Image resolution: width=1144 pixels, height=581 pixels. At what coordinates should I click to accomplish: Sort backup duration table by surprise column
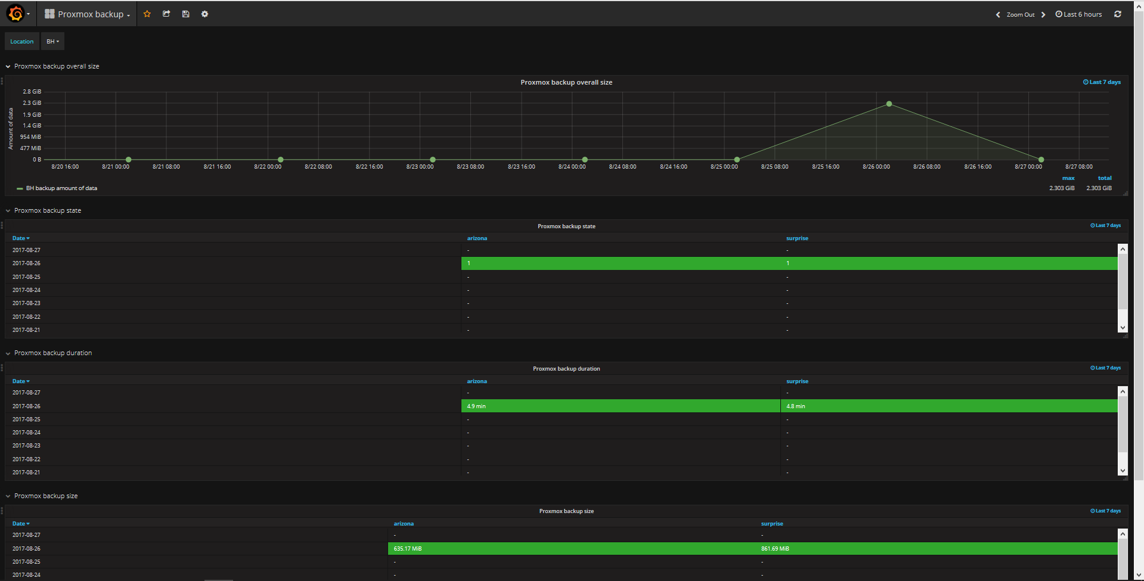click(797, 381)
